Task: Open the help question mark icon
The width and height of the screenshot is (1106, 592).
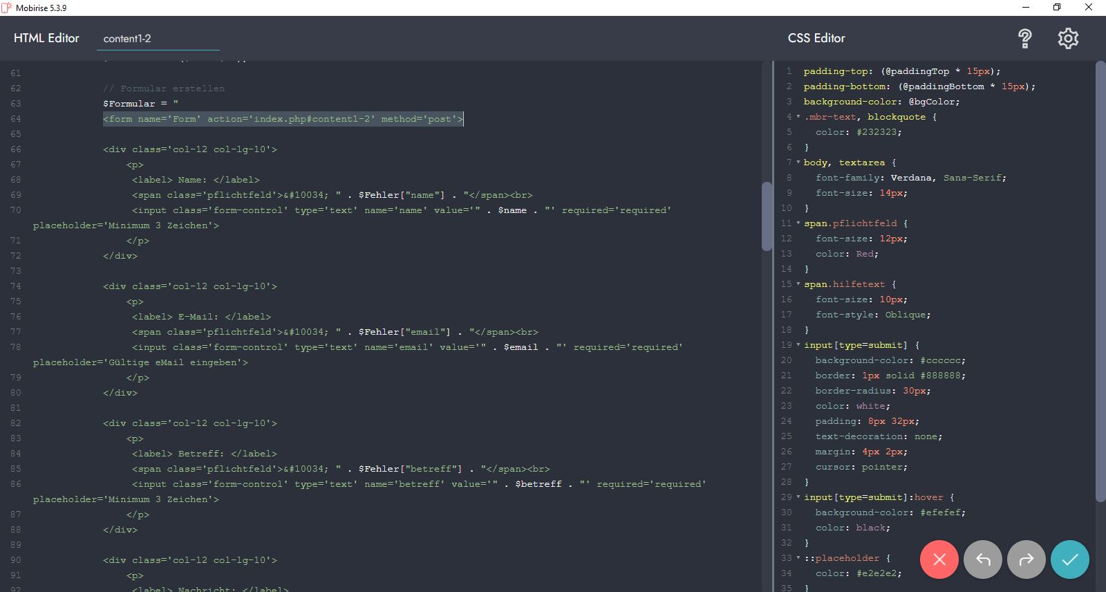Action: [x=1025, y=39]
